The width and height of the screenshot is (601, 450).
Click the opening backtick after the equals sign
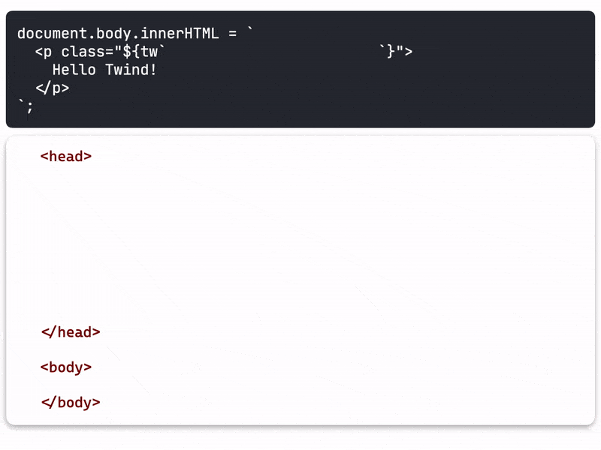[250, 29]
